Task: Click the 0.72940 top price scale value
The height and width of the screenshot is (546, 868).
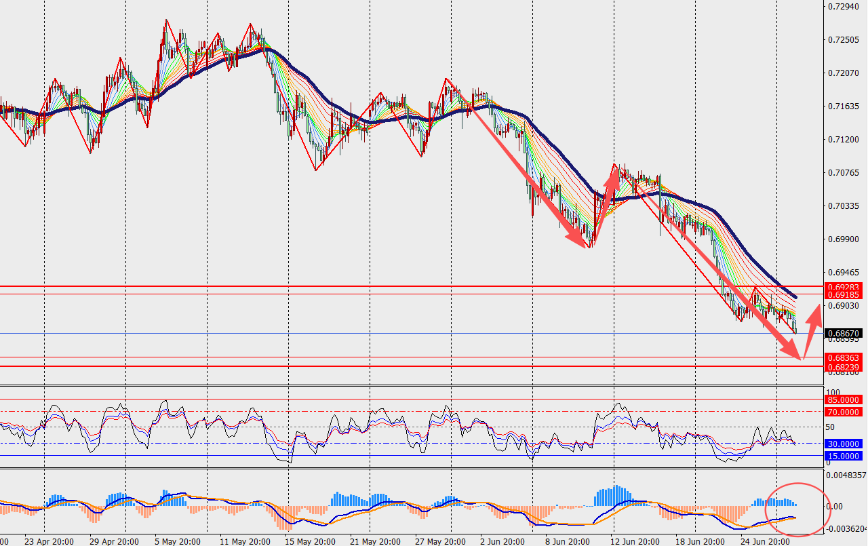Action: (844, 6)
